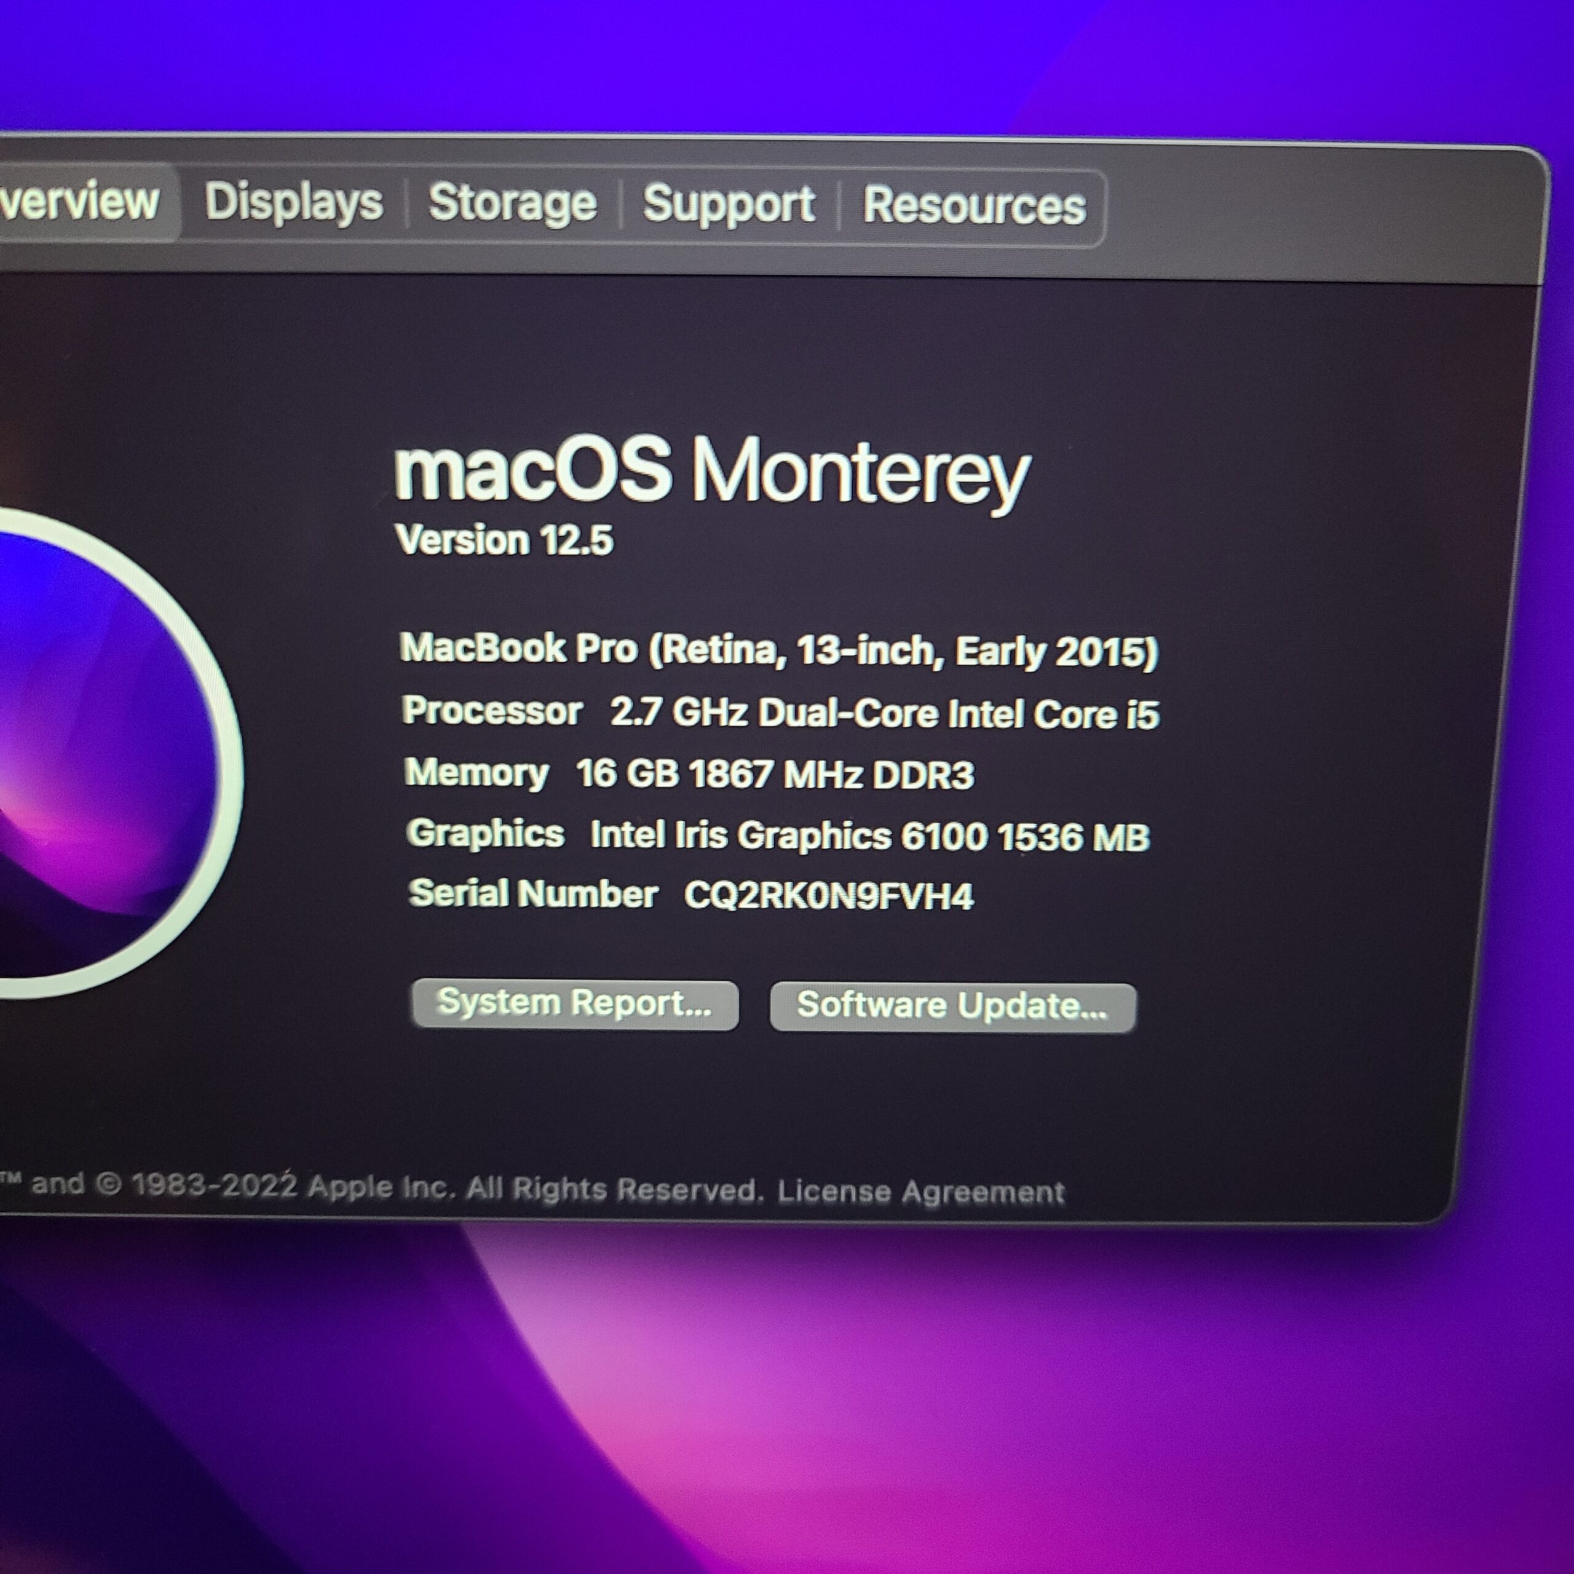Click the System Report button
The height and width of the screenshot is (1574, 1574).
coord(574,1003)
